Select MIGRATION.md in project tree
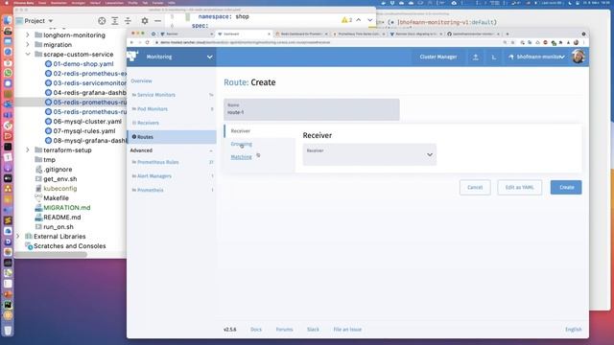 coord(62,208)
